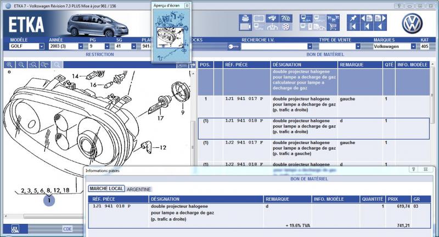Click the key icon next to Recherche I.V.
439x237 pixels.
pyautogui.click(x=233, y=47)
